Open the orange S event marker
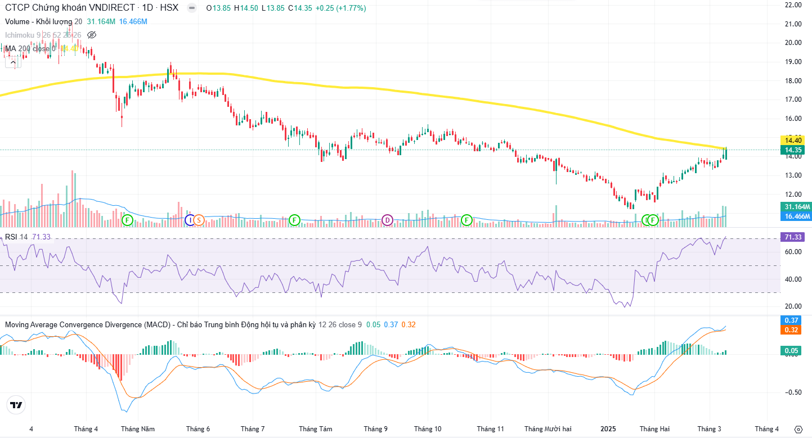 (x=198, y=220)
